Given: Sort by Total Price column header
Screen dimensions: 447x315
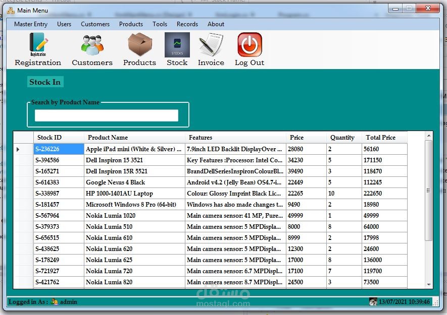Looking at the screenshot, I should pos(384,138).
